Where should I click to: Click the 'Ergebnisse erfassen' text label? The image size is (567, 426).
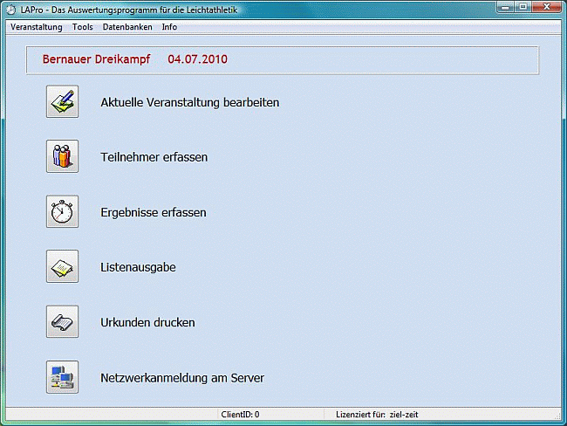click(153, 212)
